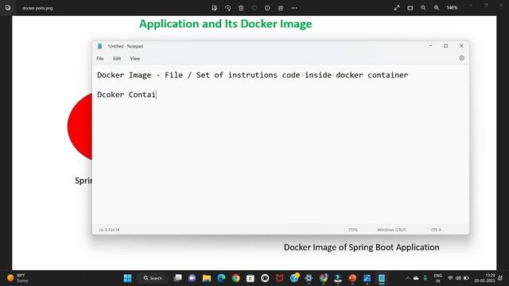Launch Google Chrome from the taskbar
509x286 pixels.
235,278
